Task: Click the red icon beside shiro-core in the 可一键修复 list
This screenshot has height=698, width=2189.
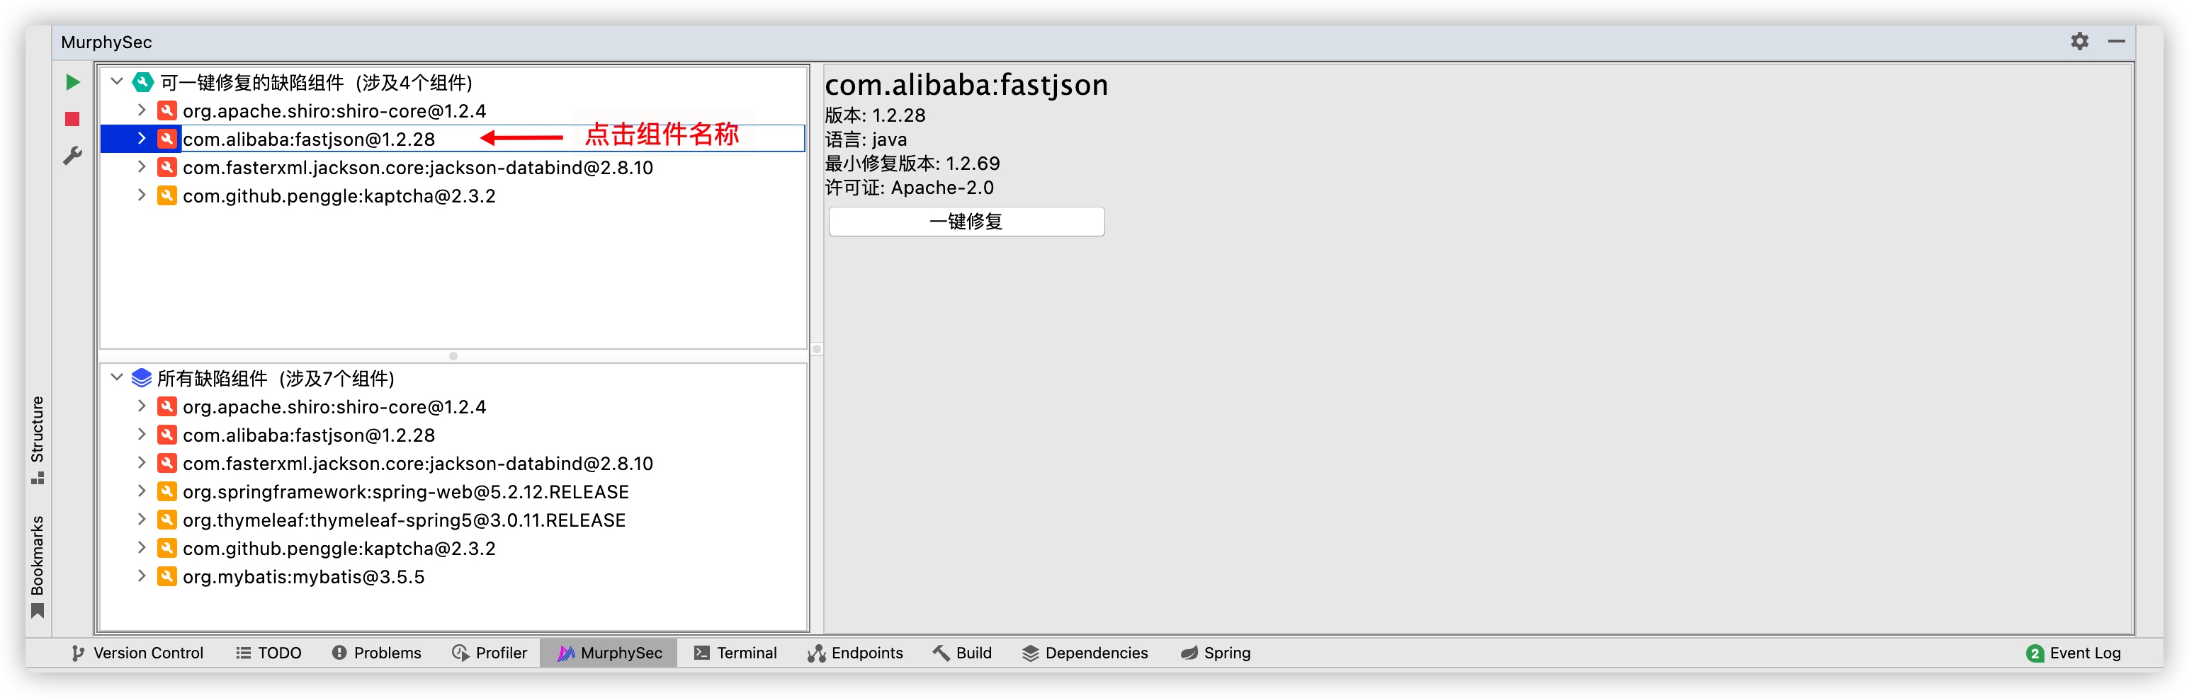Action: click(167, 110)
